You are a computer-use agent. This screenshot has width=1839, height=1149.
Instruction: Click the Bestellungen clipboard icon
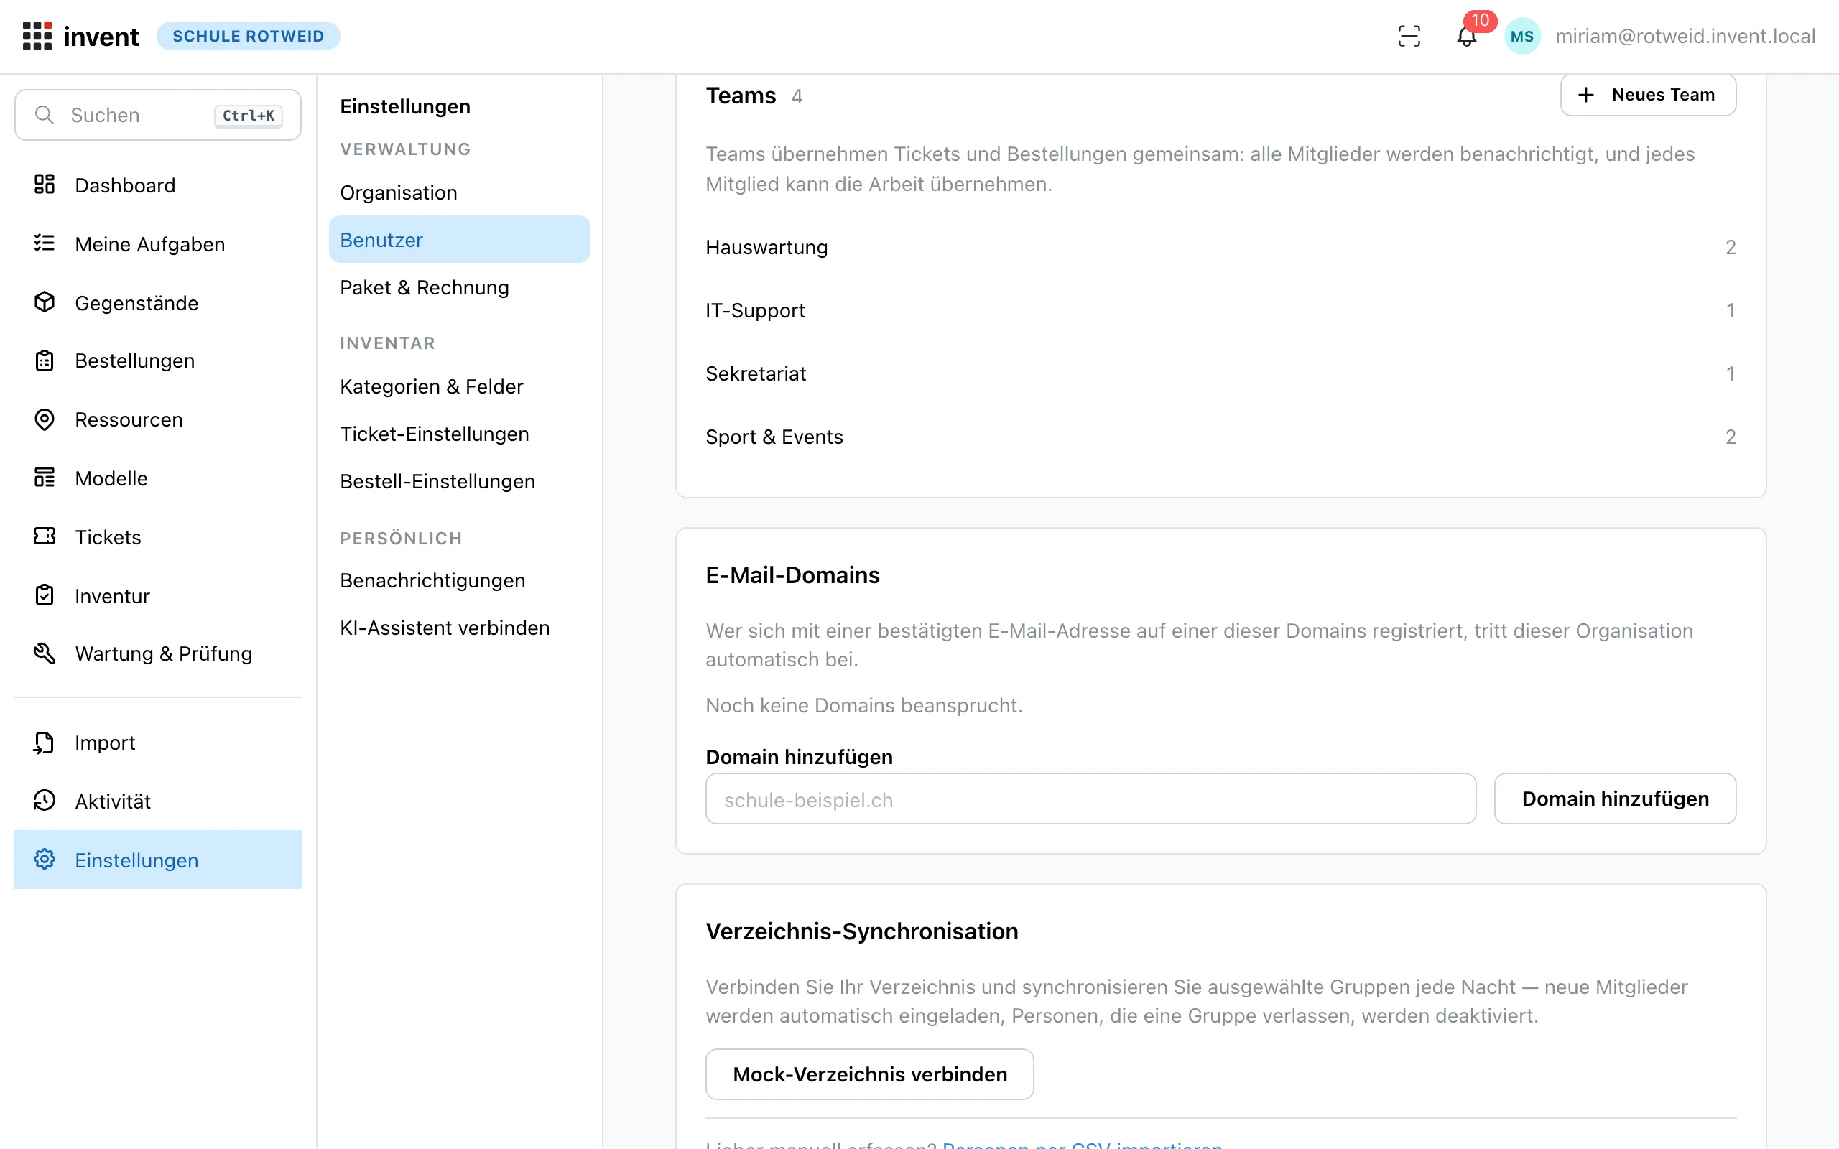(44, 360)
